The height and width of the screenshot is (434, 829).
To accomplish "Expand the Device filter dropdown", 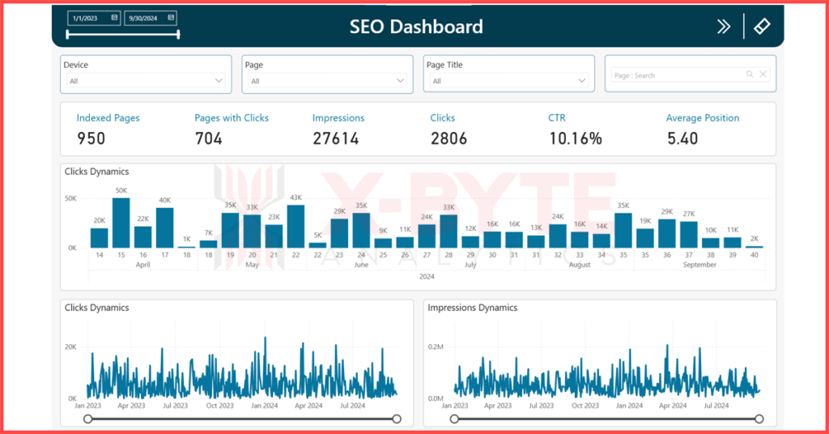I will coord(219,81).
